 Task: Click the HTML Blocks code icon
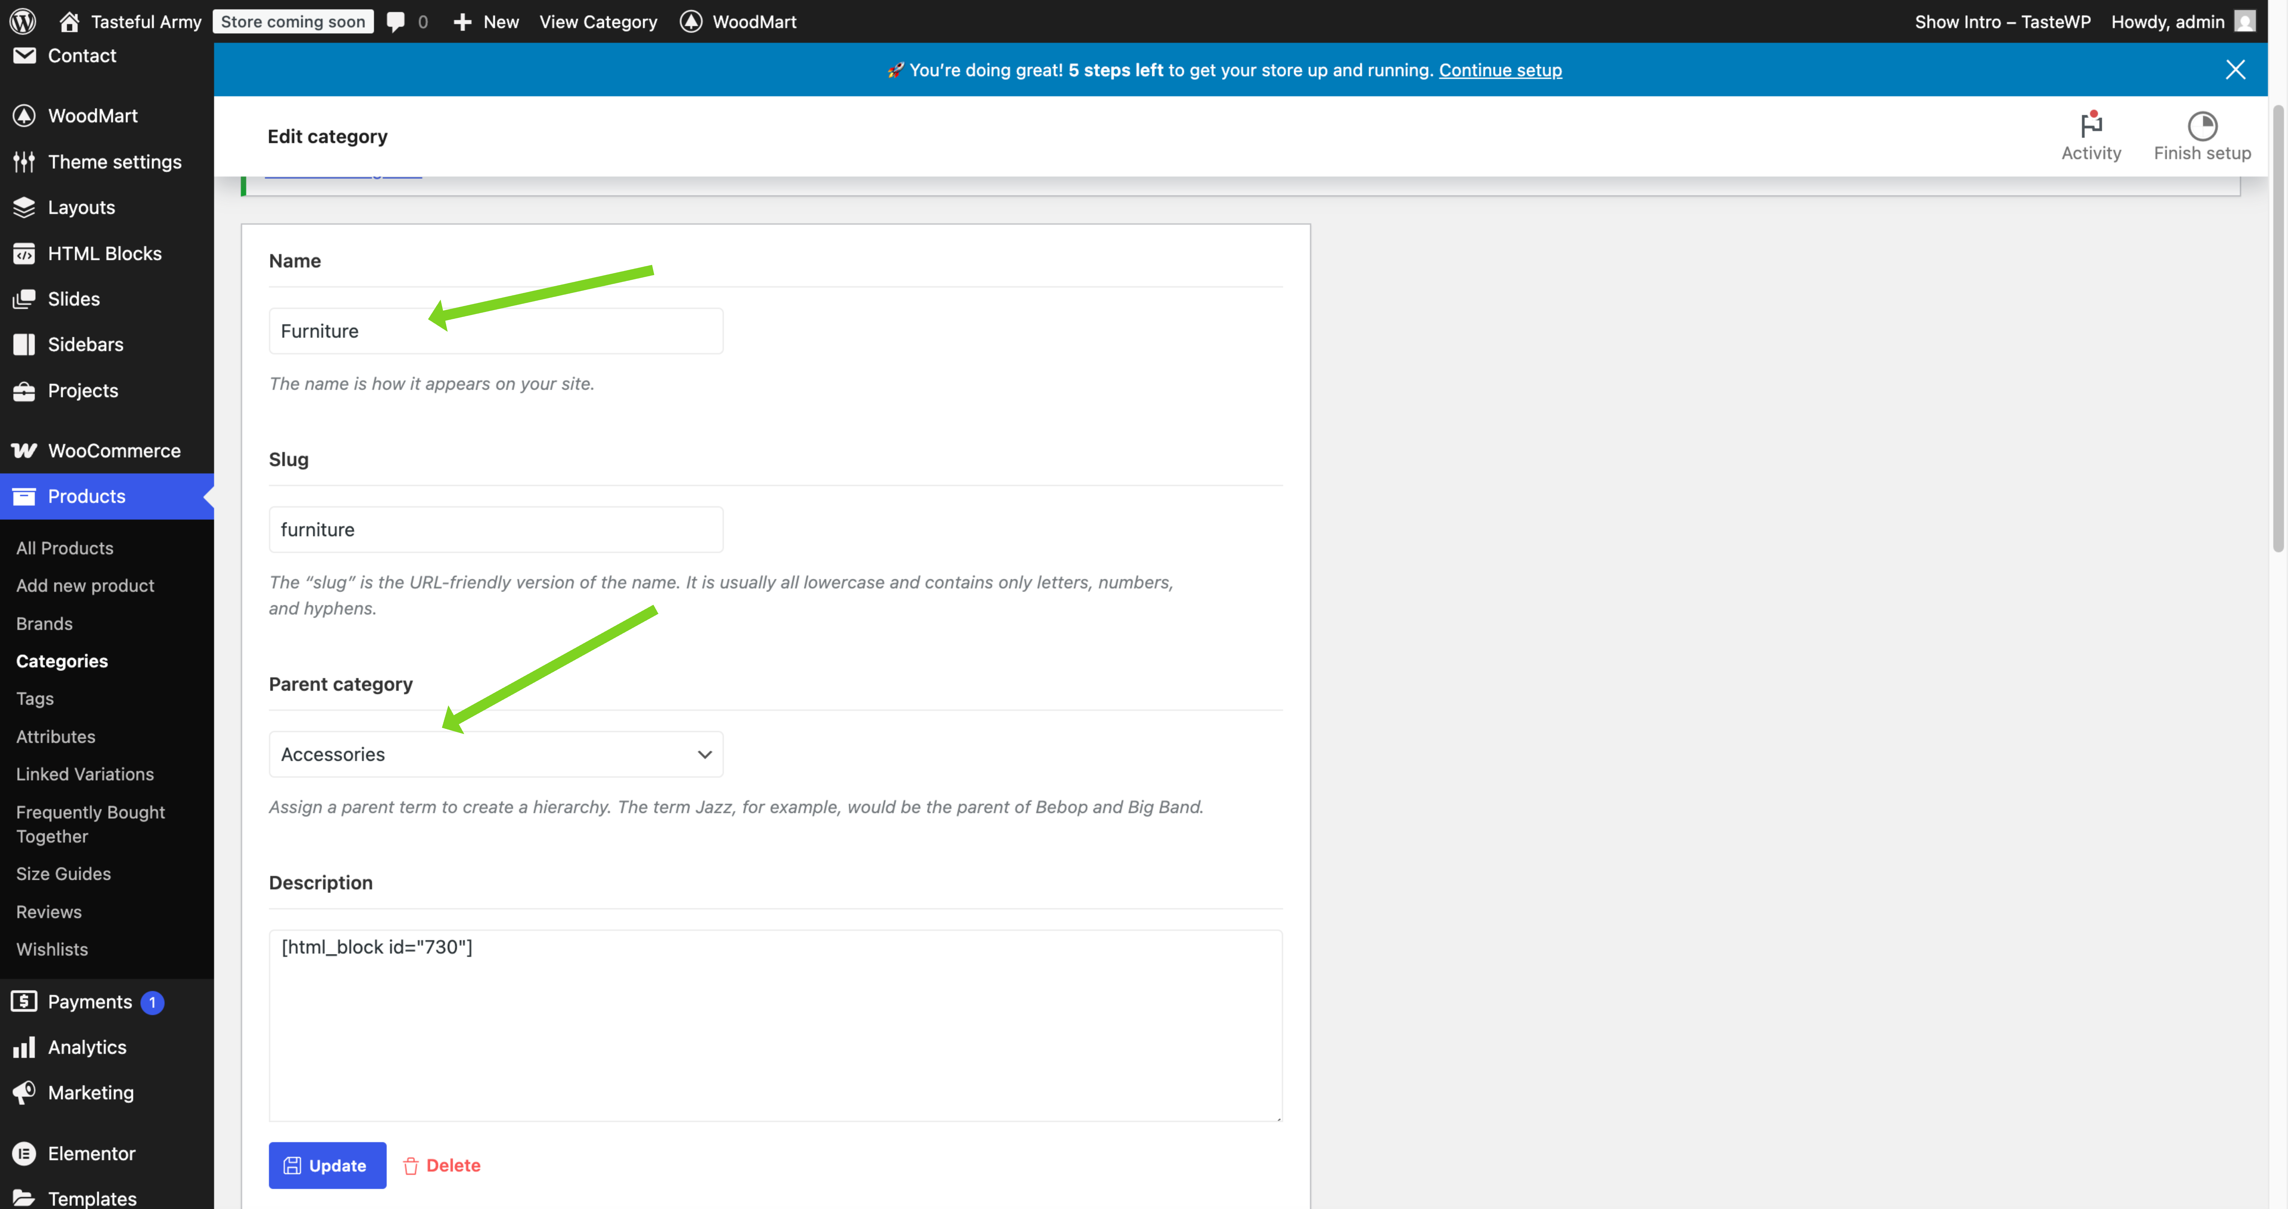tap(24, 253)
